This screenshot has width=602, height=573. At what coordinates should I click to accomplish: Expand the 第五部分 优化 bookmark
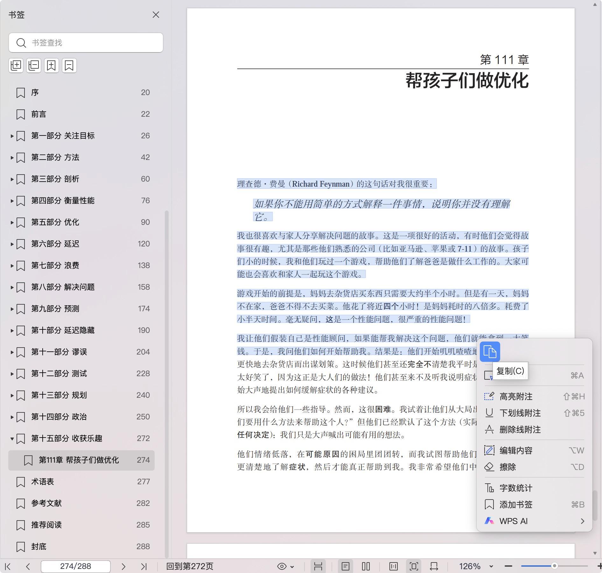pos(12,222)
